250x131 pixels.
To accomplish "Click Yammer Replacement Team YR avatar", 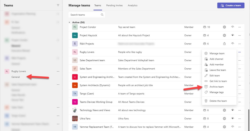I will (x=75, y=127).
